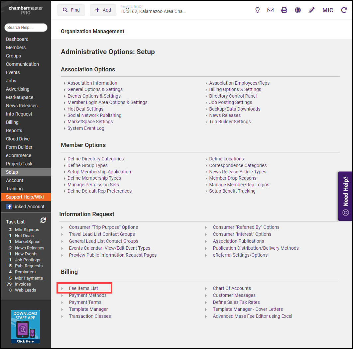Click the MIC button in header

coord(328,10)
